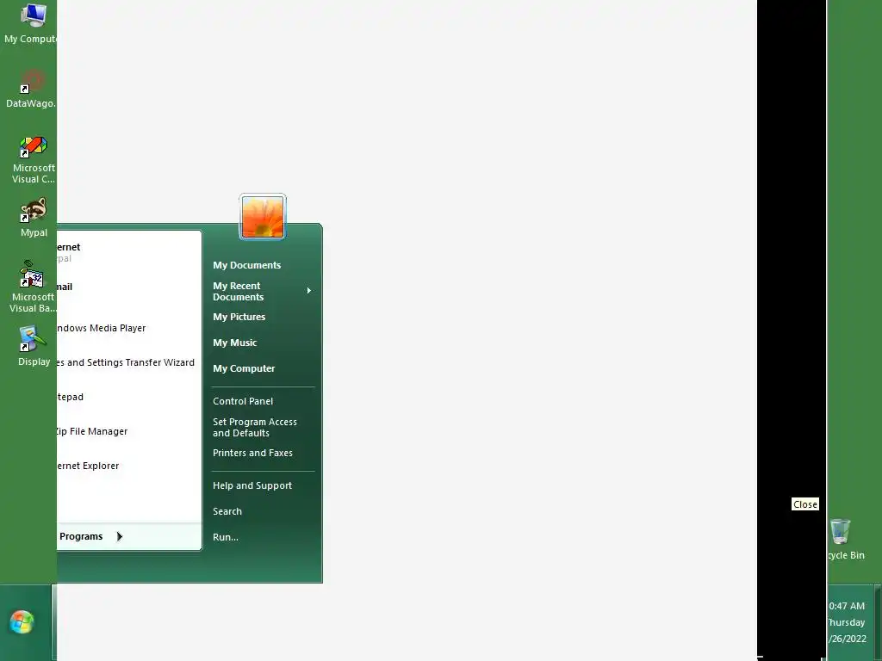
Task: Click the Thursday date text in tray
Action: [x=847, y=622]
